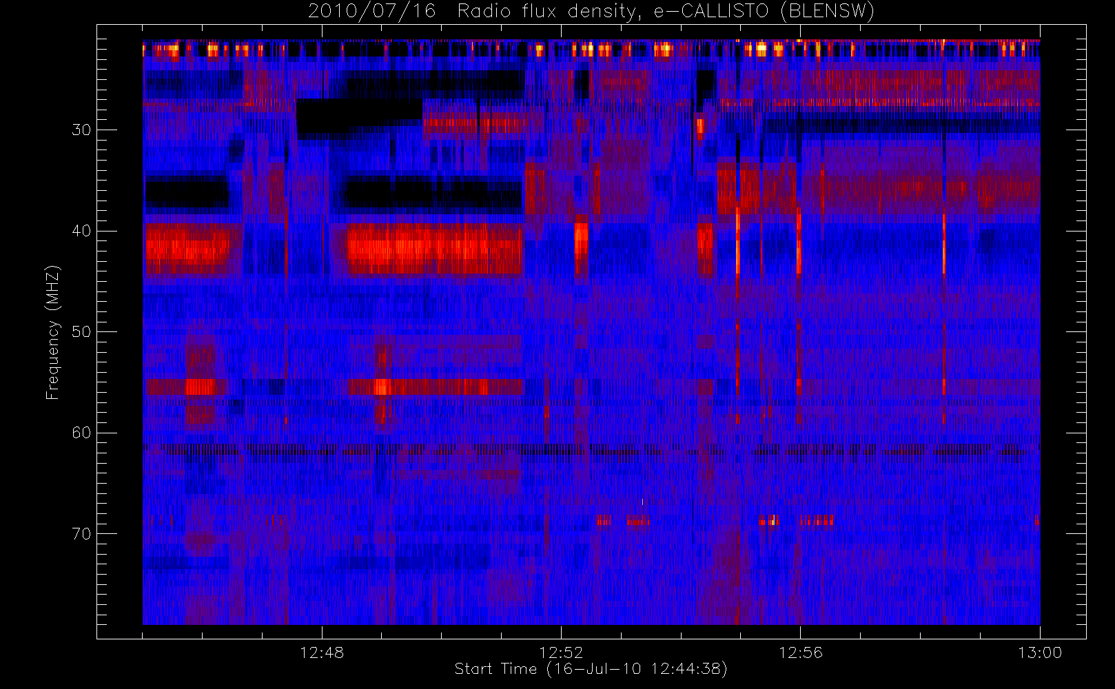Image resolution: width=1115 pixels, height=689 pixels.
Task: Click the 50 frequency tick label
Action: 81,331
